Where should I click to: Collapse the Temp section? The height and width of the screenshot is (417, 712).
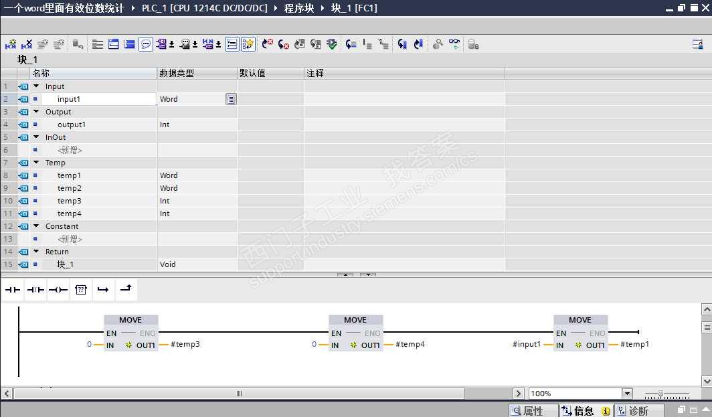pos(36,162)
